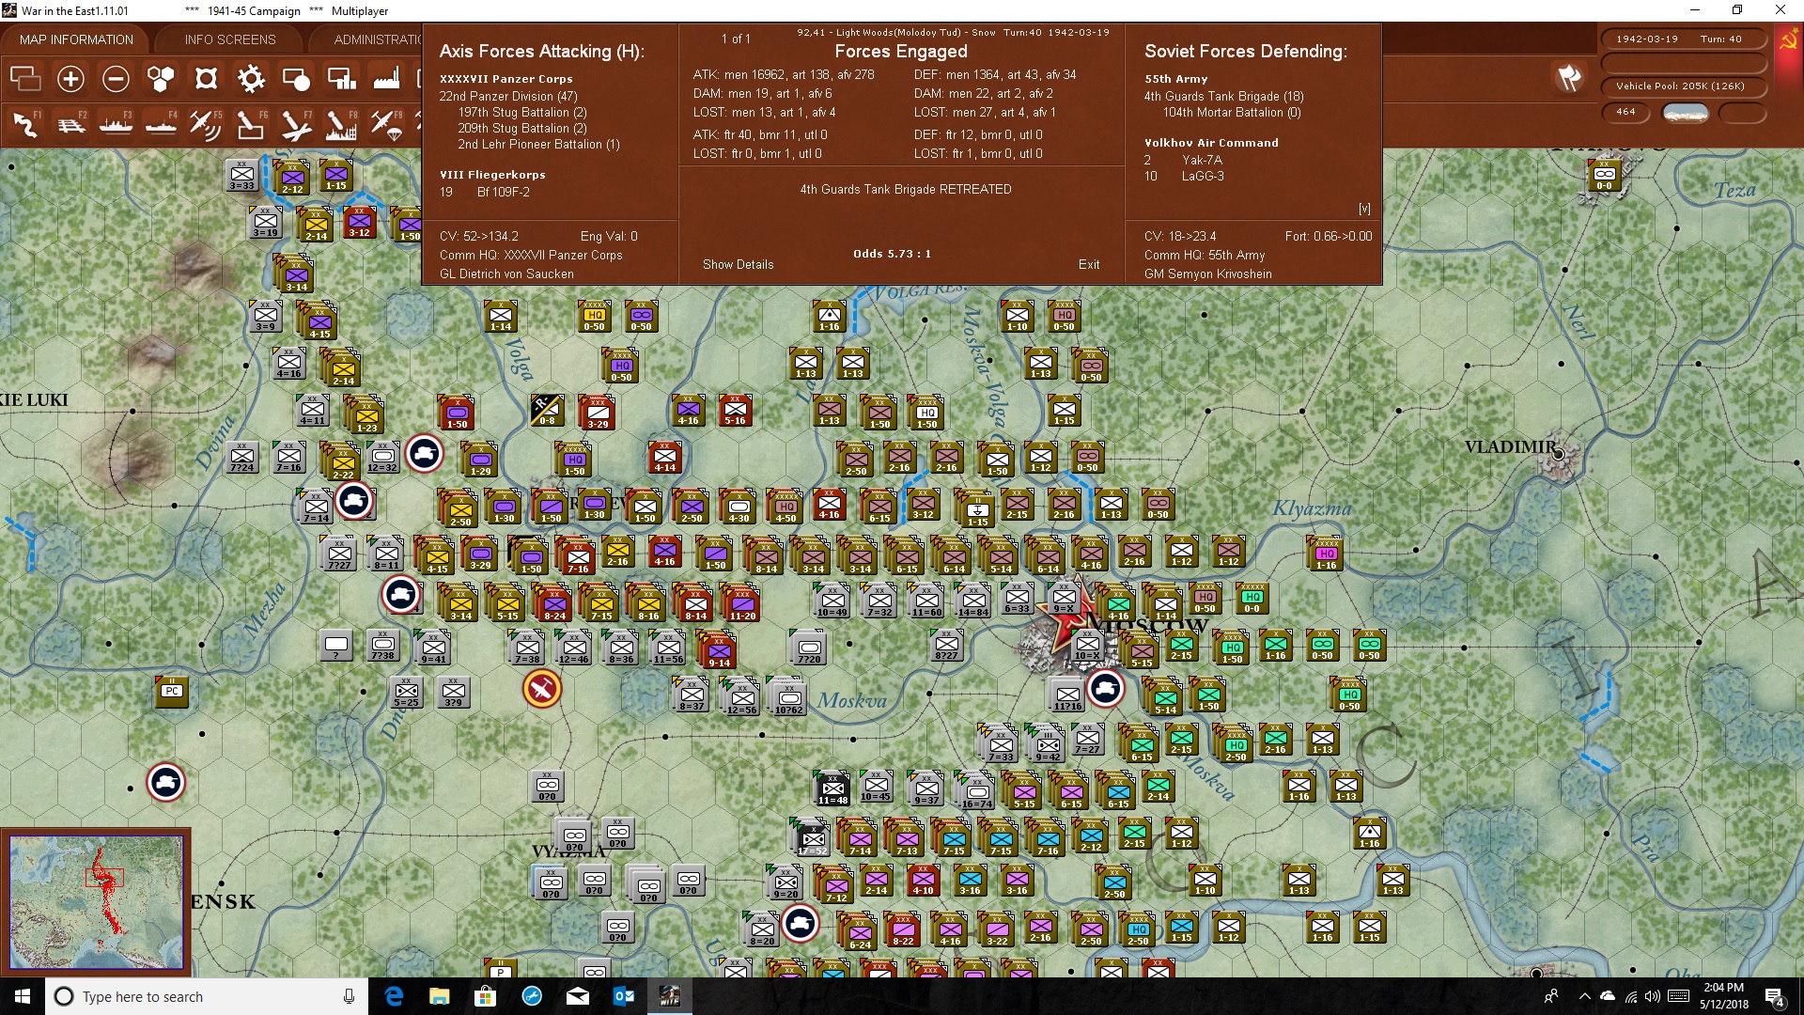The width and height of the screenshot is (1804, 1015).
Task: Select F2 rail mode icon
Action: (70, 124)
